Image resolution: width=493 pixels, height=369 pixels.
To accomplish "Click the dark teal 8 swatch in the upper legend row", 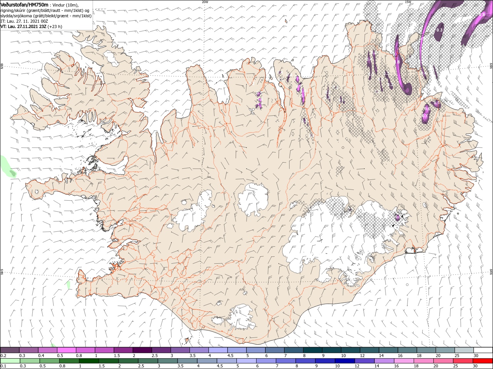I will pyautogui.click(x=313, y=350).
